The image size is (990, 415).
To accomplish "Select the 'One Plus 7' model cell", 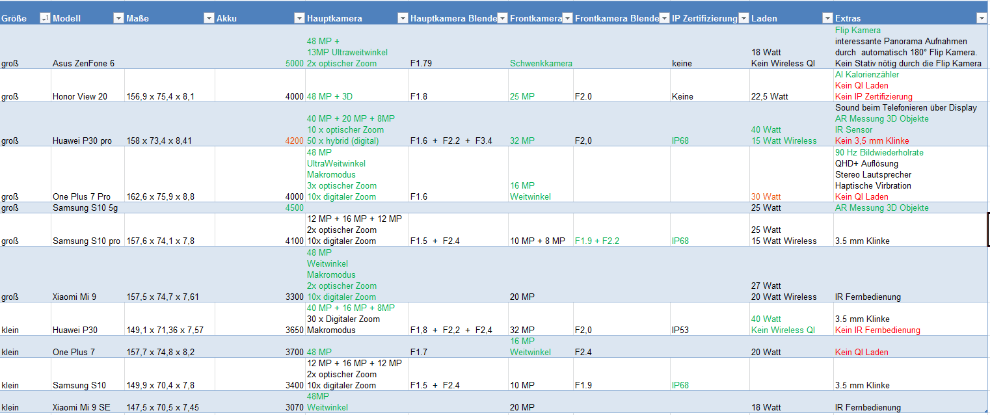I will pos(87,346).
